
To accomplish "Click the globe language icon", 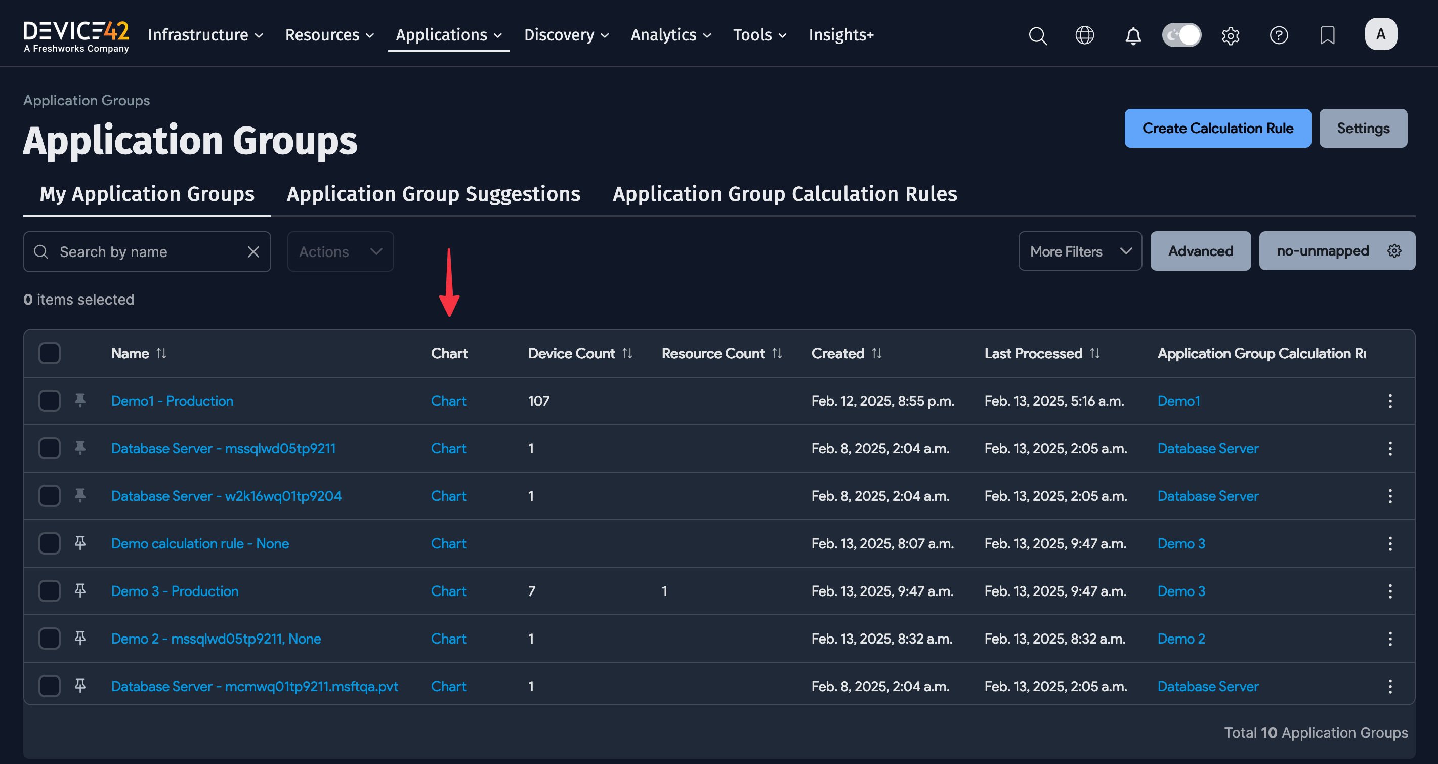I will point(1085,35).
